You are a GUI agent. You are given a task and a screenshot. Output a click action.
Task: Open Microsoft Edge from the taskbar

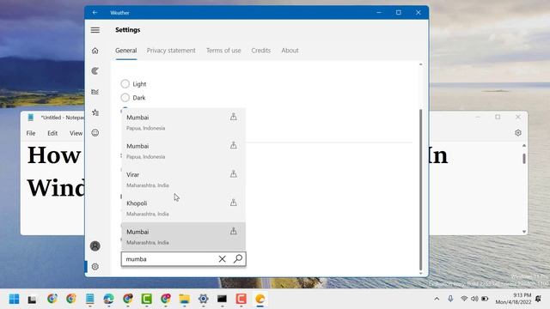[109, 299]
